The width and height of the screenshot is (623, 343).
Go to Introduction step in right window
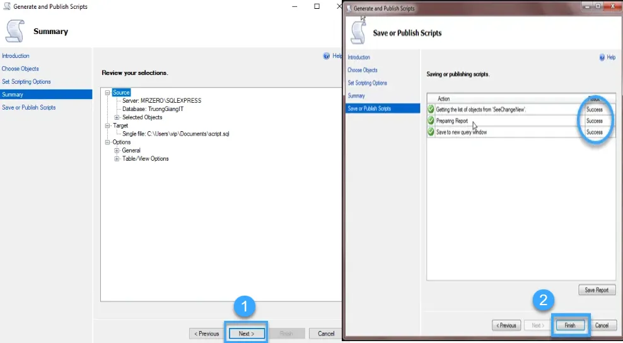[359, 57]
